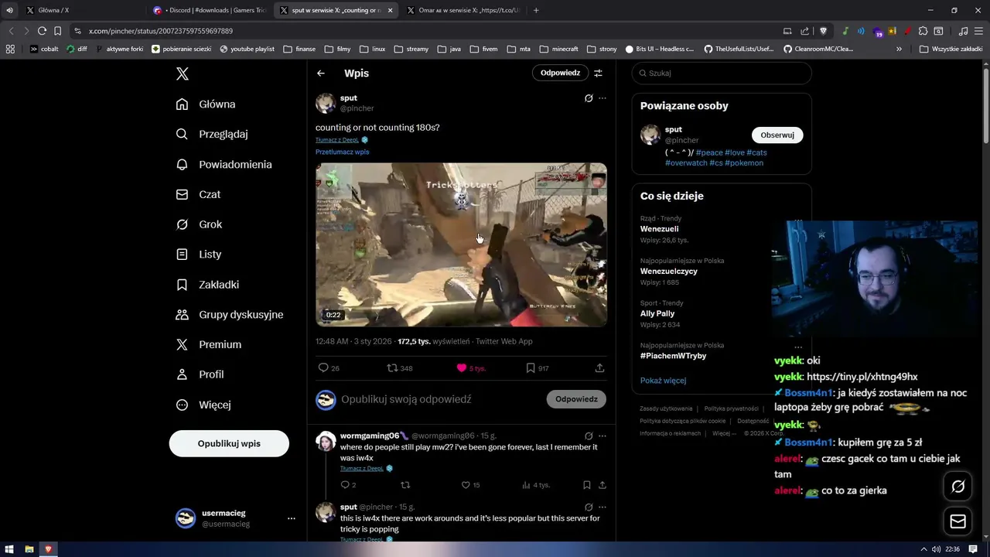Open floating messages envelope button
Image resolution: width=990 pixels, height=557 pixels.
[958, 521]
